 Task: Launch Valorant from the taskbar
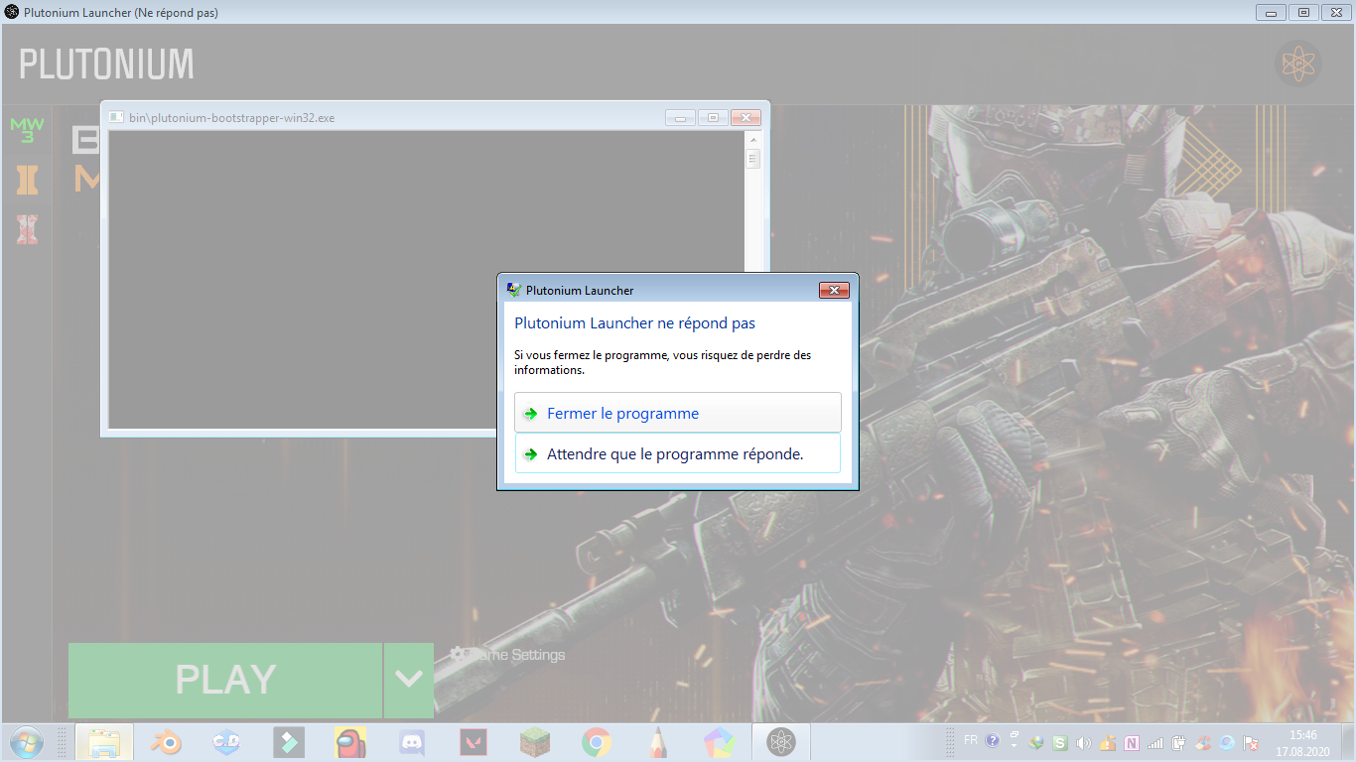(473, 742)
